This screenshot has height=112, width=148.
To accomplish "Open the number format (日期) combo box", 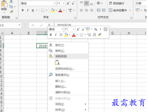I will [141, 4].
